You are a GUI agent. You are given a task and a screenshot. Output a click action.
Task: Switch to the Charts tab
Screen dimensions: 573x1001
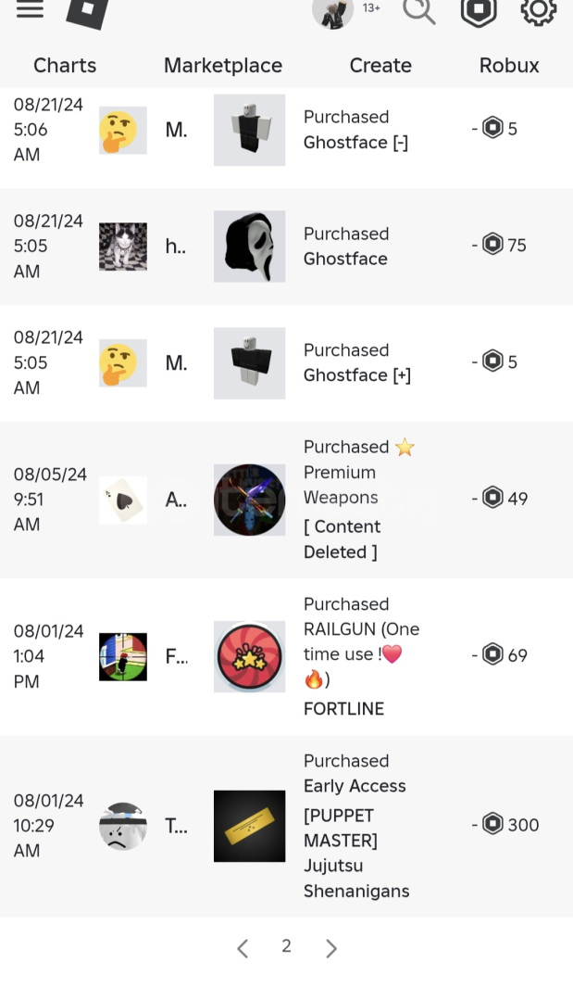coord(65,66)
